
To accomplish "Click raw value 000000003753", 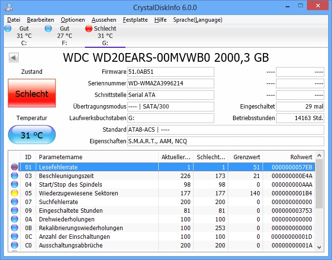I will coord(292,211).
